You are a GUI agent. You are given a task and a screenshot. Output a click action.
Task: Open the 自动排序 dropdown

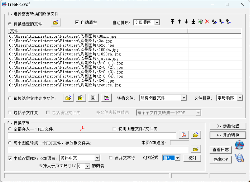coord(157,22)
